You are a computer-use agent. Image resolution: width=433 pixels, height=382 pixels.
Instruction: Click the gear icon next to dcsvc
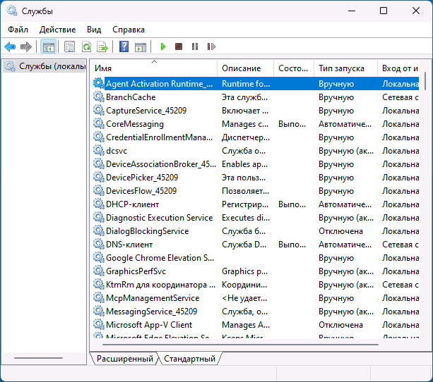(99, 150)
